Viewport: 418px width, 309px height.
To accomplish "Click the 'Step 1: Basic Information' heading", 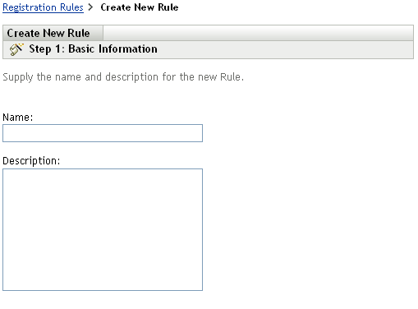I will 93,49.
